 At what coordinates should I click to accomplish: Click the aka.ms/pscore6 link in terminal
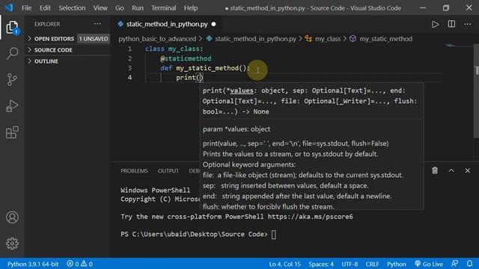click(310, 217)
